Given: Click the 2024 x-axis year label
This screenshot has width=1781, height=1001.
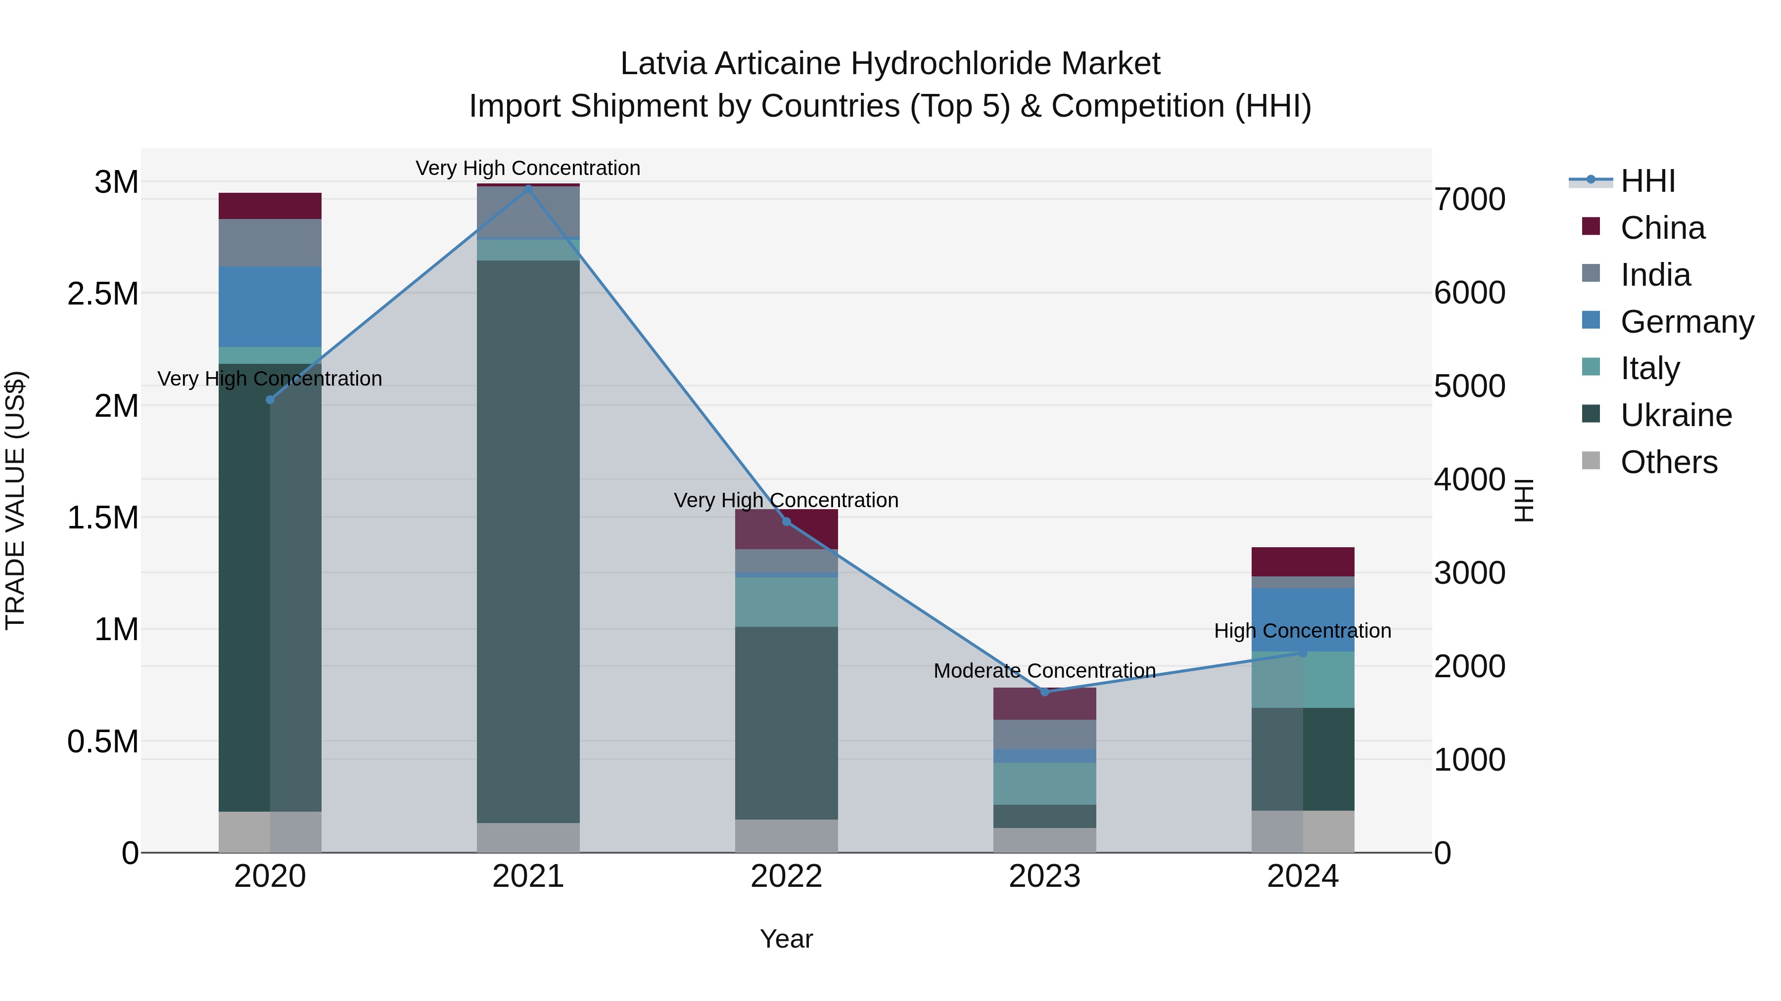Looking at the screenshot, I should 1303,876.
